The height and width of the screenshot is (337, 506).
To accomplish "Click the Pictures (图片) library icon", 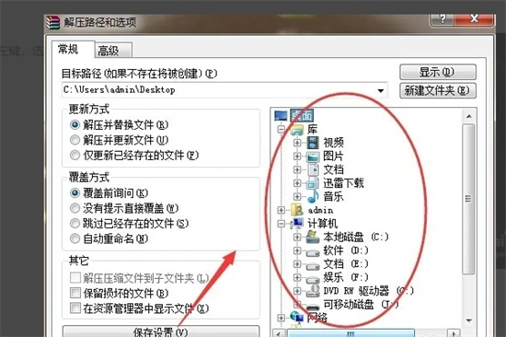I will click(313, 157).
